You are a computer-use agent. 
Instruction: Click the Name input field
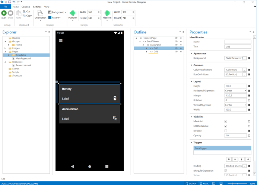coord(238,42)
